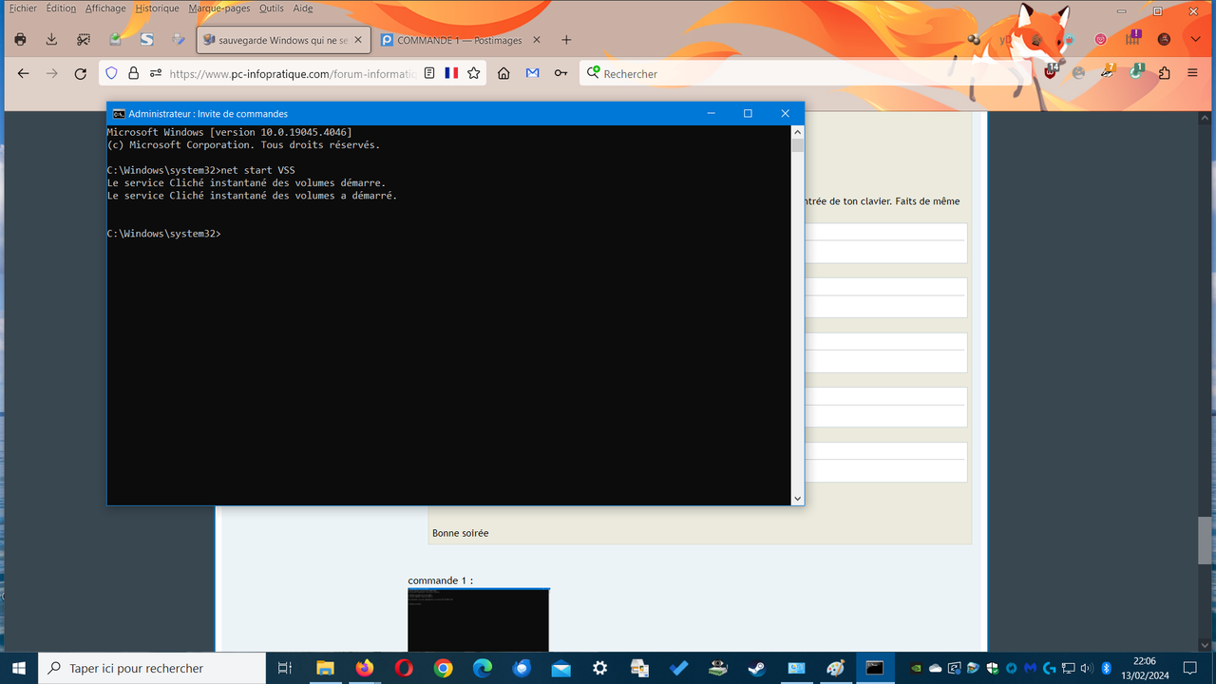Focus the pc-infopratique URL address bar
The width and height of the screenshot is (1216, 684).
(293, 73)
